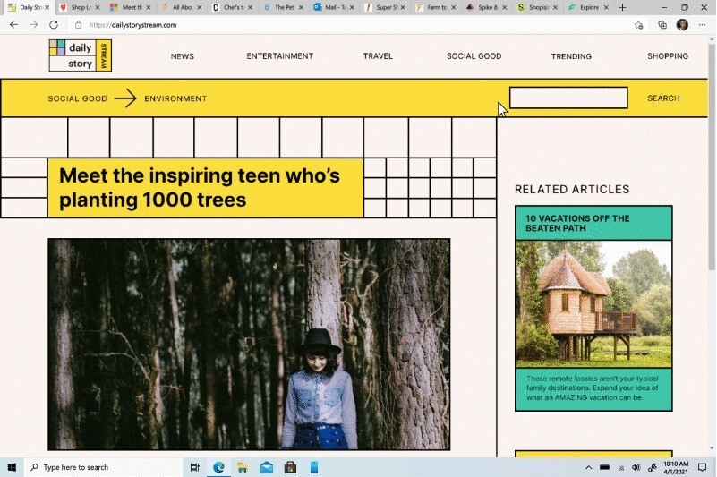Image resolution: width=717 pixels, height=477 pixels.
Task: Click the treehouse article thumbnail
Action: [593, 303]
